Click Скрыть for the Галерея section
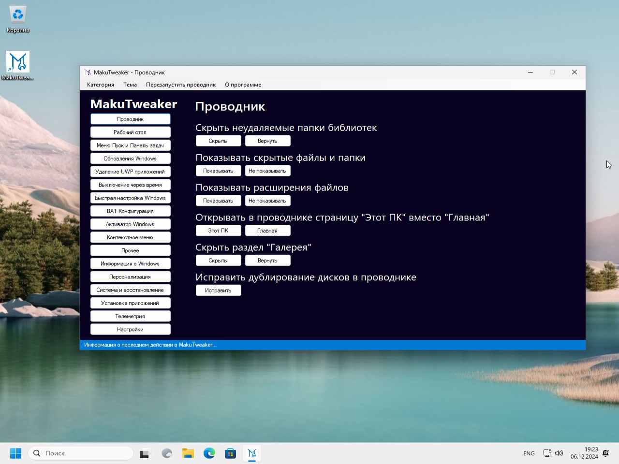This screenshot has width=619, height=464. (218, 261)
